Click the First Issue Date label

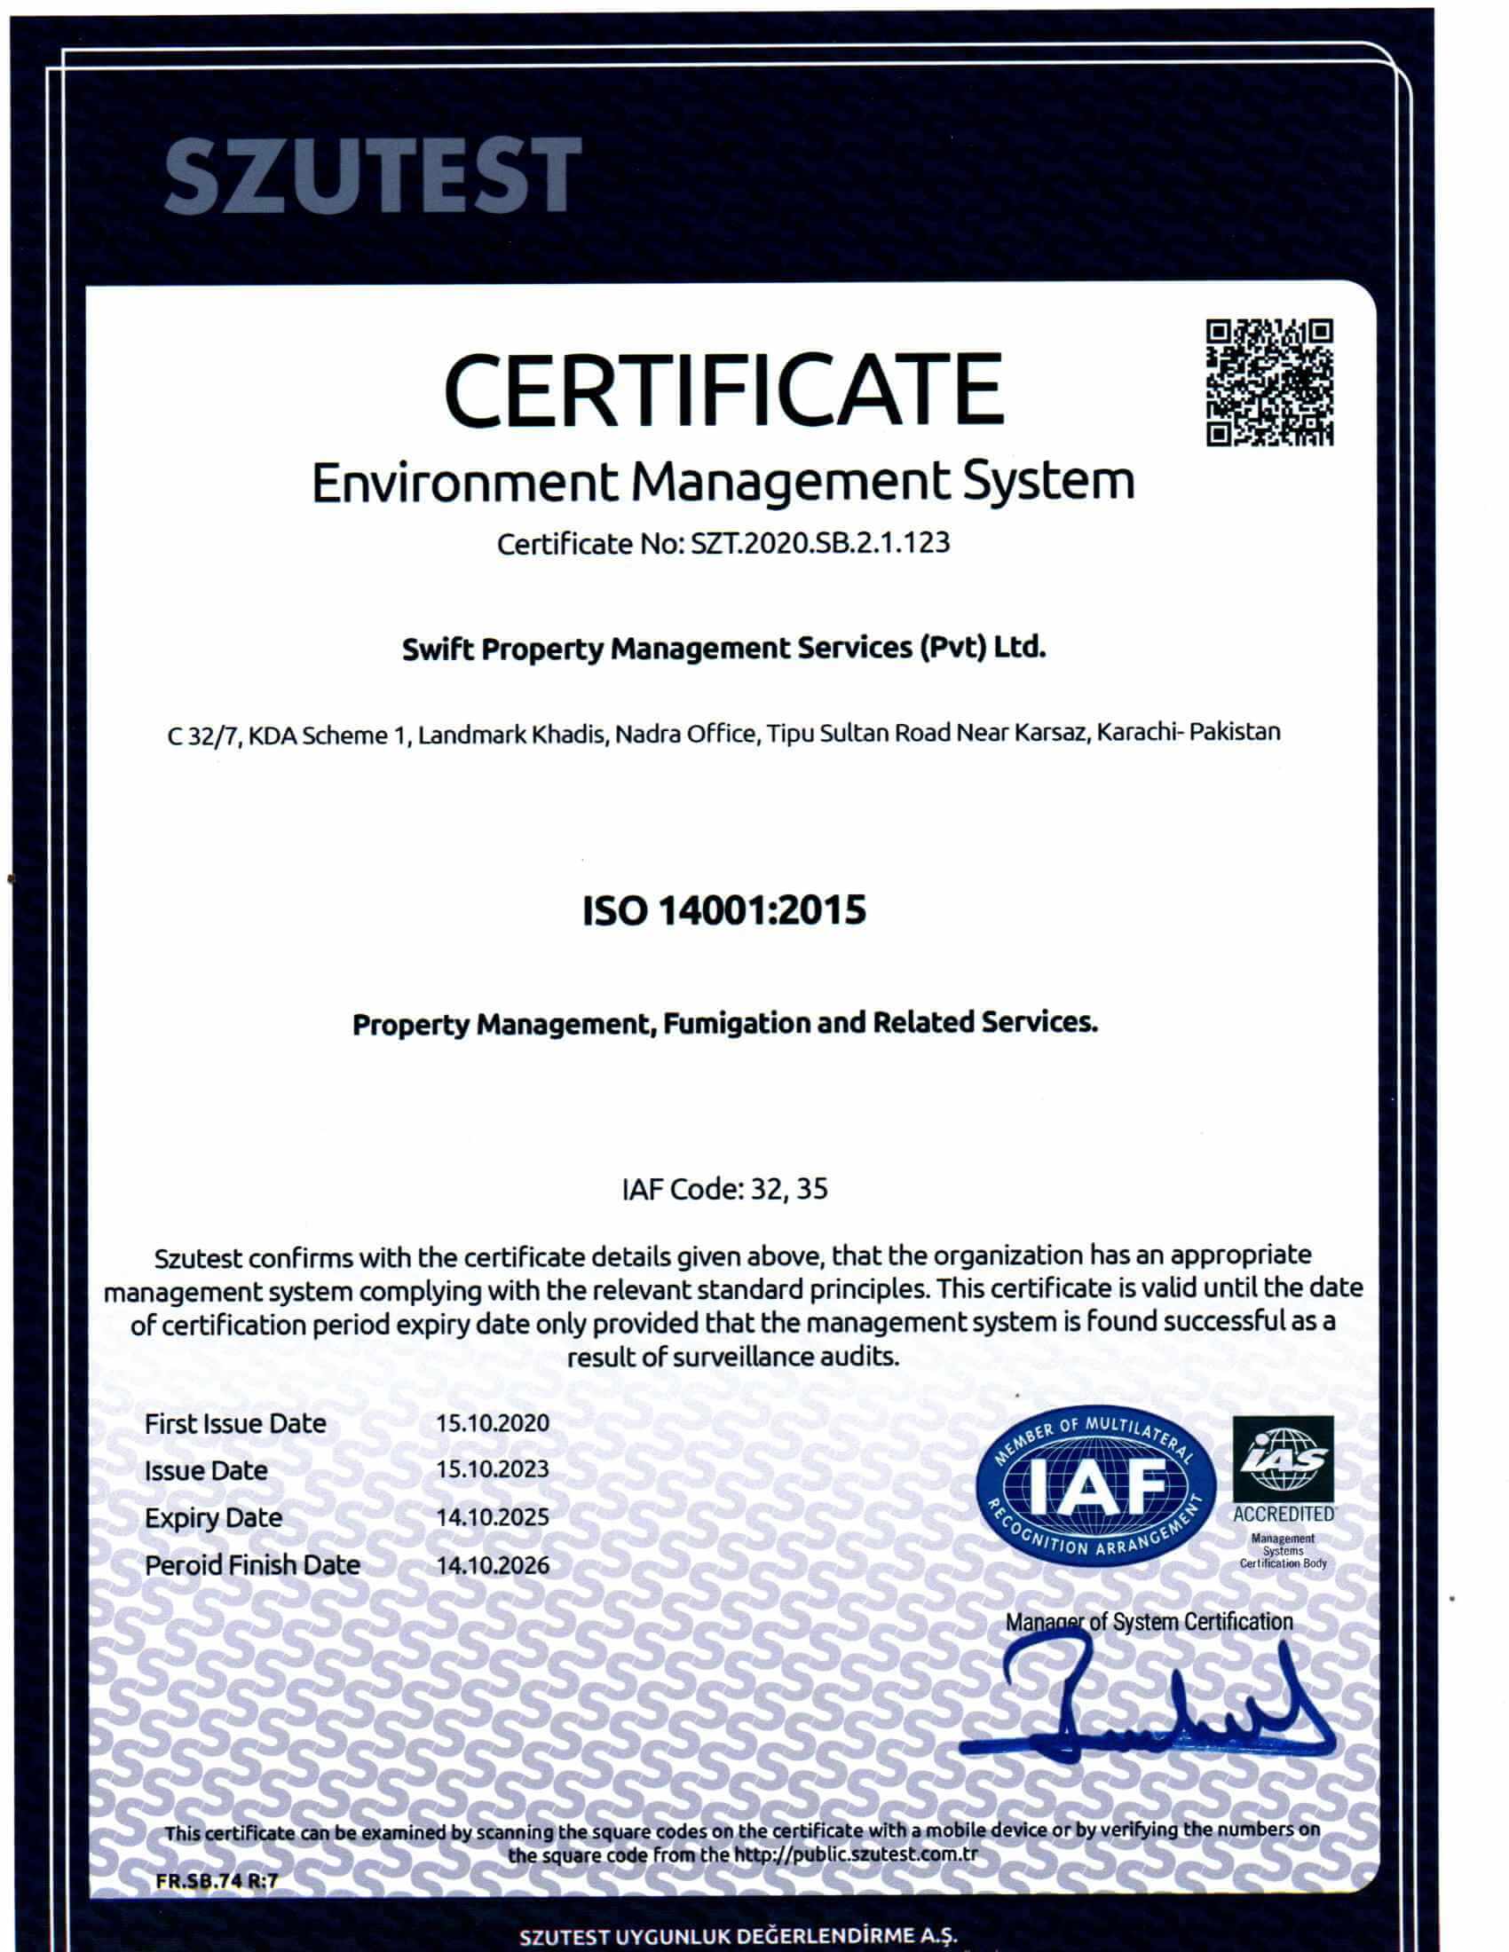pos(235,1424)
